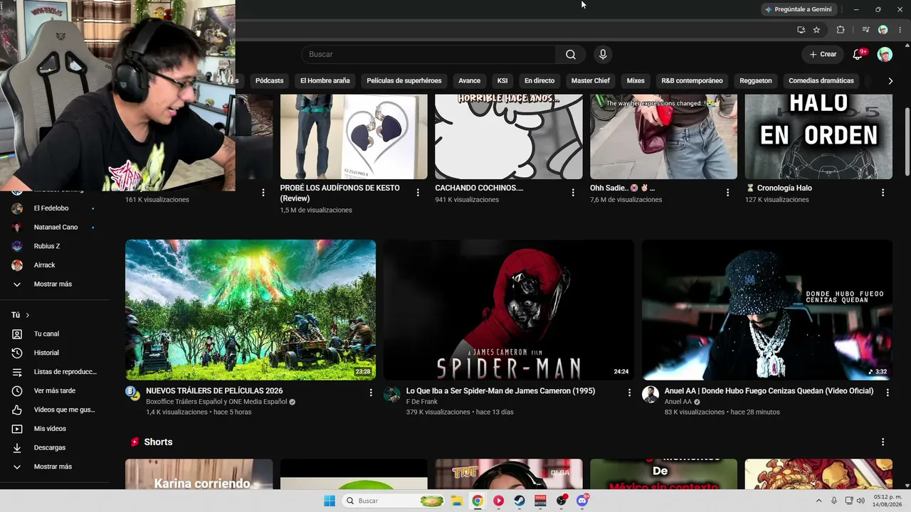Open options for PROBÉ LOS AUDÍFONOS video

(x=418, y=193)
